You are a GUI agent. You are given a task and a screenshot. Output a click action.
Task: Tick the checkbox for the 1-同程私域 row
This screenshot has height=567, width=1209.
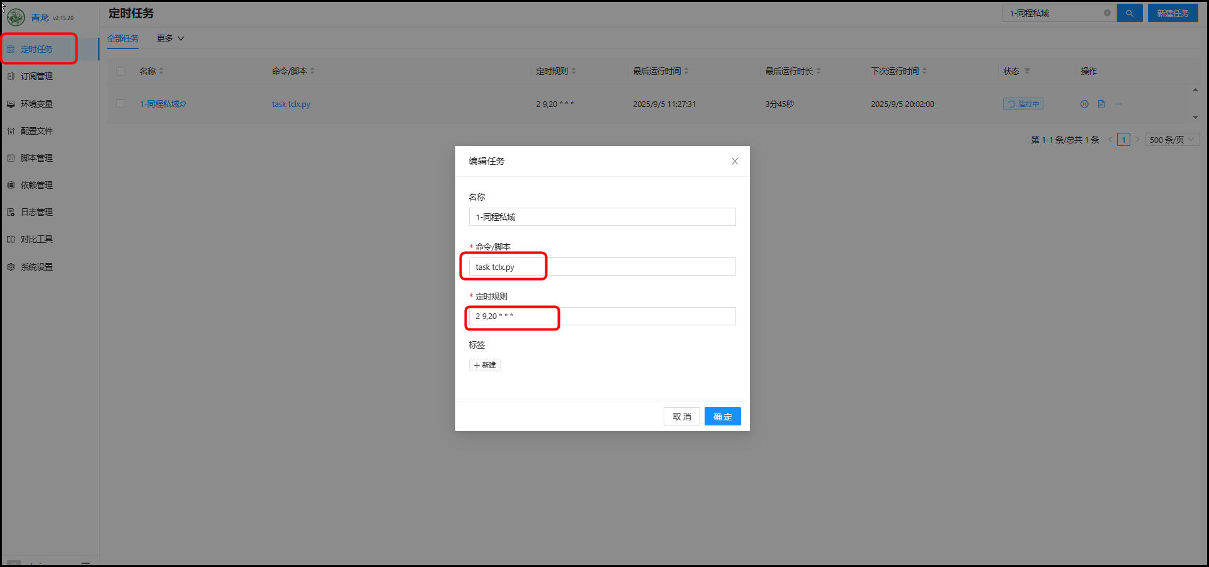tap(121, 104)
